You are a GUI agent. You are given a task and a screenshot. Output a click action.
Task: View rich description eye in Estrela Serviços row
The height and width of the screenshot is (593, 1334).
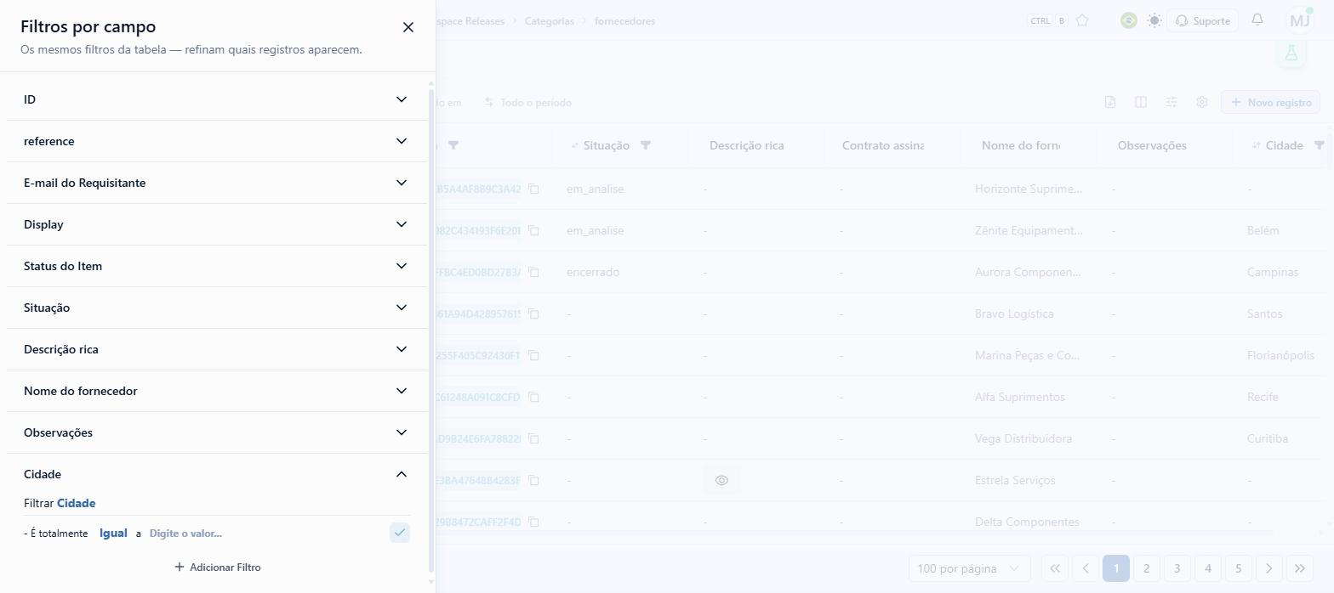(721, 480)
